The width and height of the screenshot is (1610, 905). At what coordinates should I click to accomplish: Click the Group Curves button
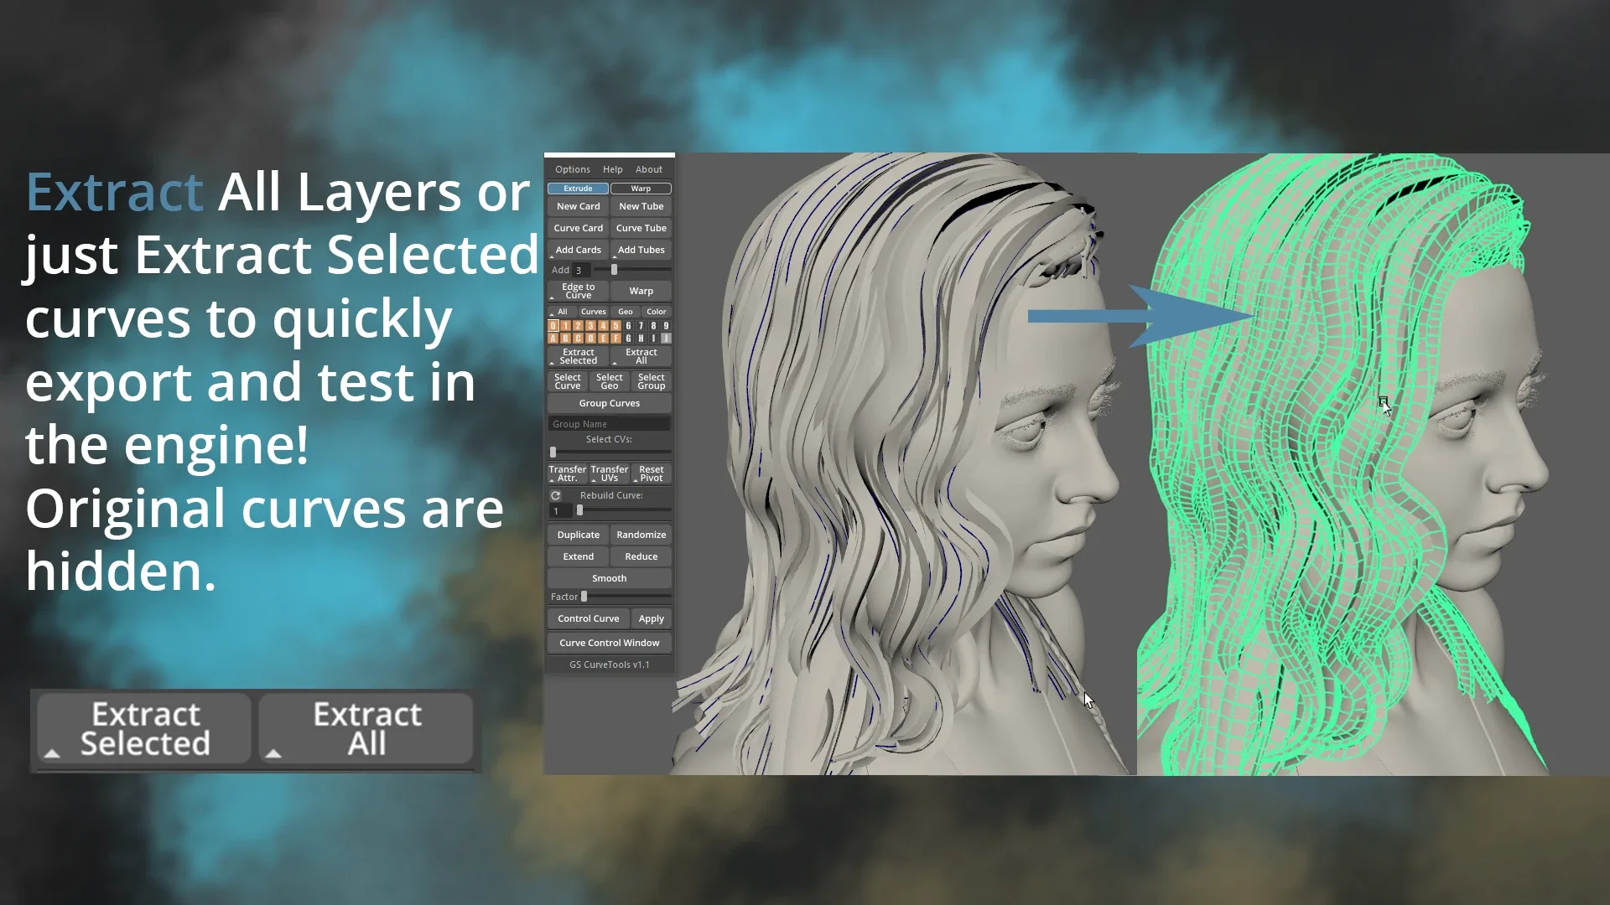pos(610,402)
